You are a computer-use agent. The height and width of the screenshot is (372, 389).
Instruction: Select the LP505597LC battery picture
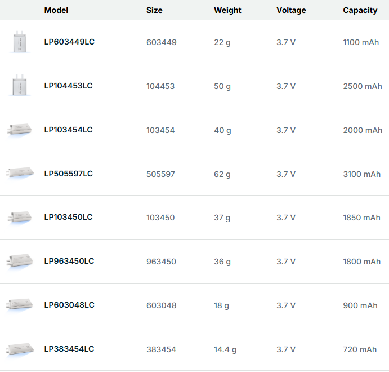tap(20, 173)
